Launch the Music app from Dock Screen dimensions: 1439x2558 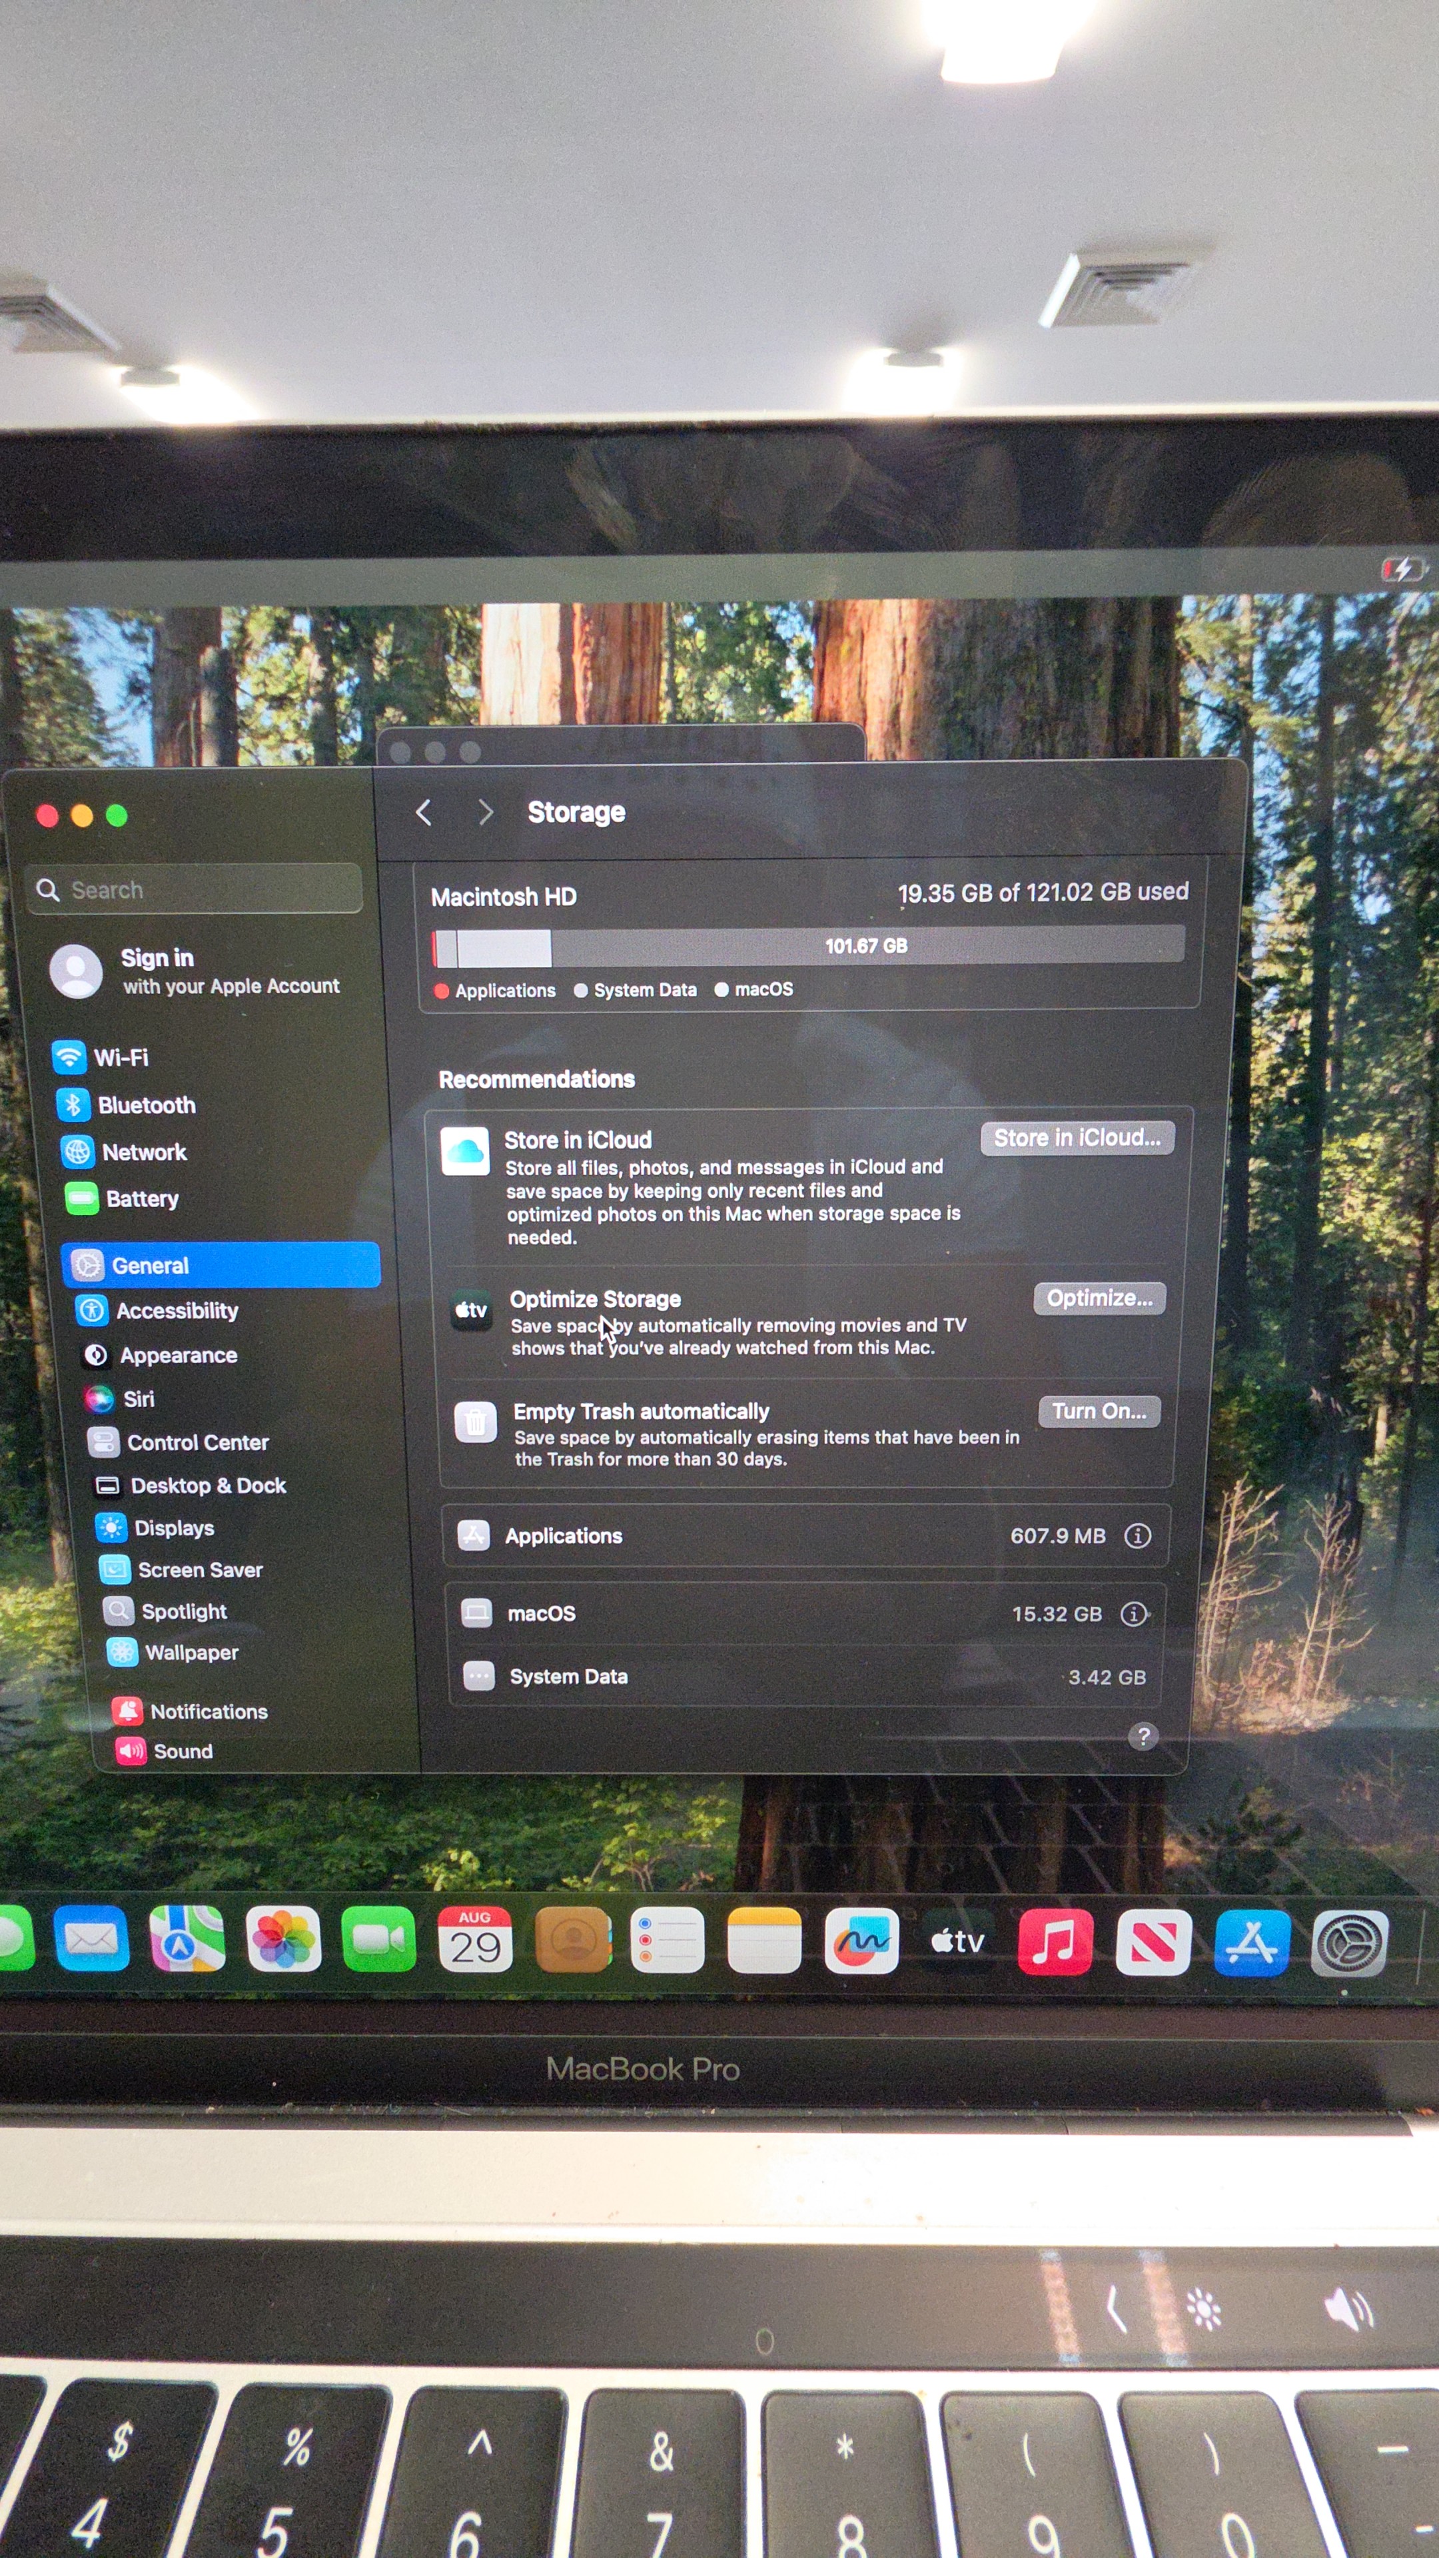1055,1941
